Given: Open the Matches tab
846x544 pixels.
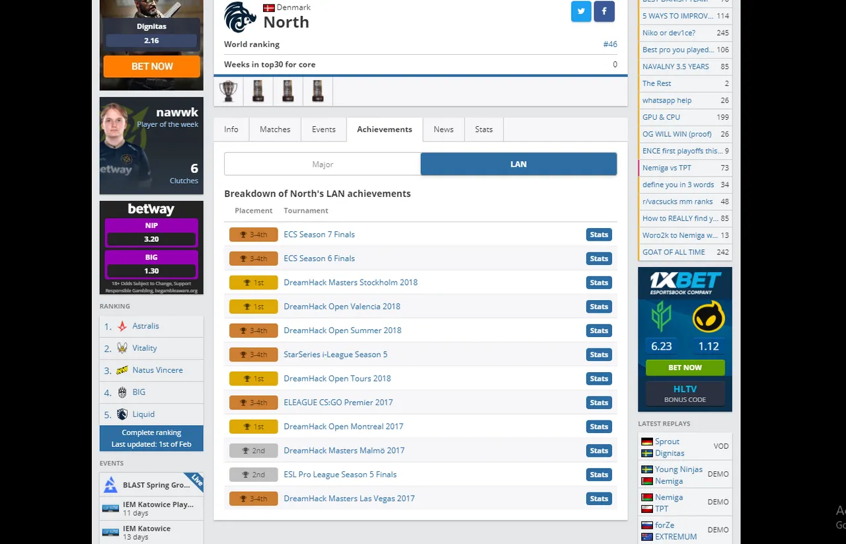Looking at the screenshot, I should coord(275,130).
